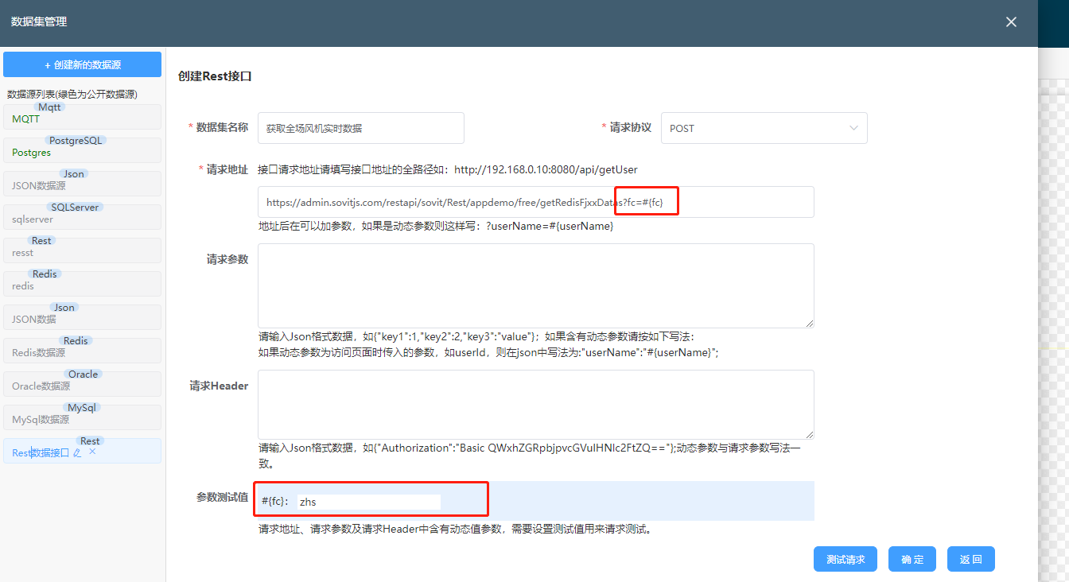Click the 数据集名称 input field
The width and height of the screenshot is (1069, 582).
click(360, 128)
